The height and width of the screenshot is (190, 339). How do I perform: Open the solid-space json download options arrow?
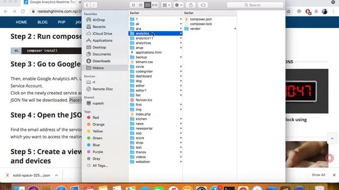tap(56, 175)
